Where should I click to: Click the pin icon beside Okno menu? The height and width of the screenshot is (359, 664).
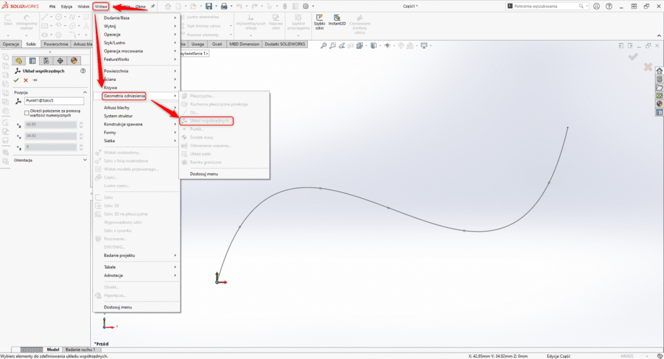point(153,6)
